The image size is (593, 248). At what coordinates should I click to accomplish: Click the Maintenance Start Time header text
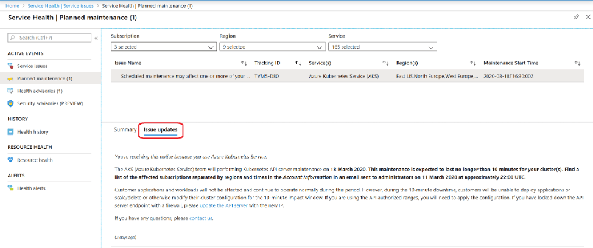point(511,63)
